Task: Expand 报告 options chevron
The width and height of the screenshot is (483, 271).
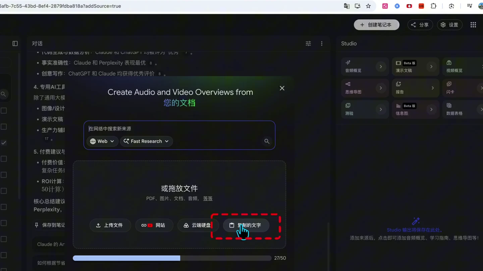Action: (433, 88)
